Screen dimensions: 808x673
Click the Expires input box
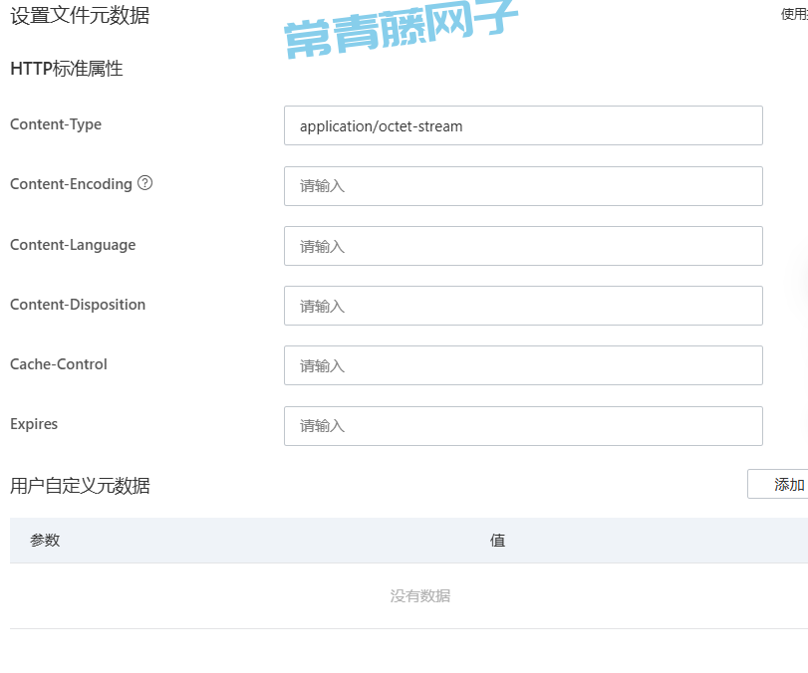pyautogui.click(x=523, y=425)
